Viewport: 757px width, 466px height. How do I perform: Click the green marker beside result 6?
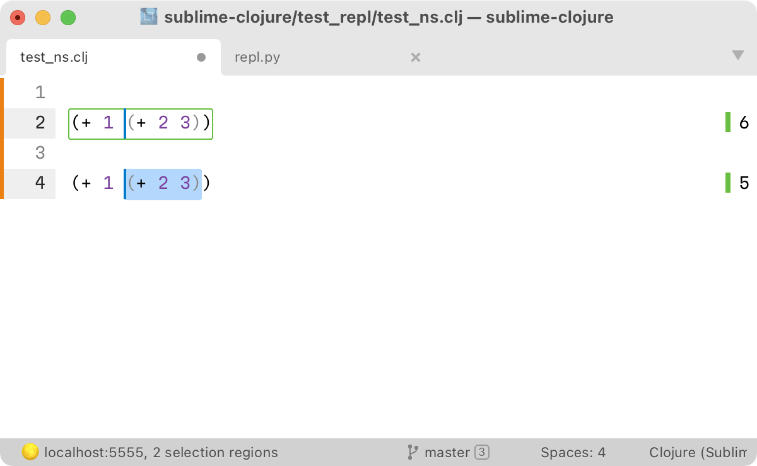[728, 122]
